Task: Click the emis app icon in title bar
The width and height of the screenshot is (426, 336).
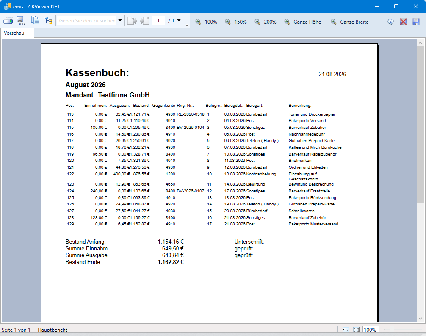Action: (7, 6)
